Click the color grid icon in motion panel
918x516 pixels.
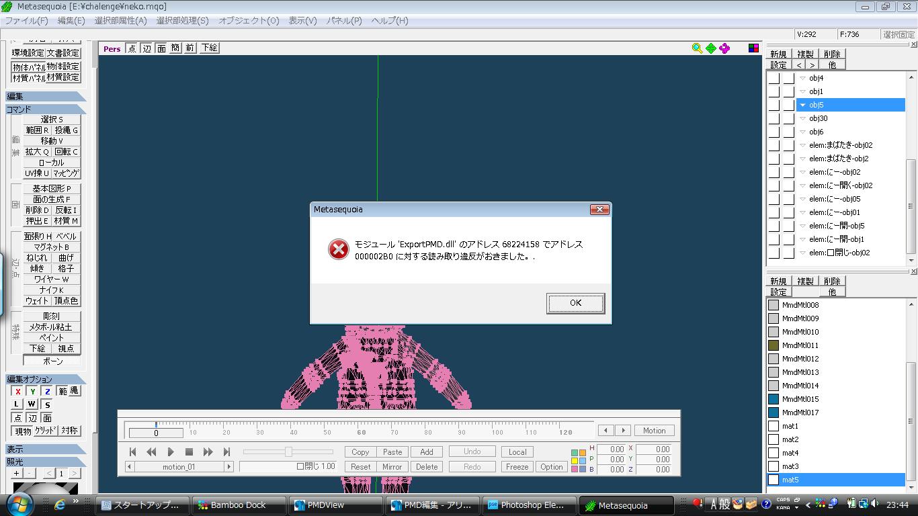(x=578, y=461)
